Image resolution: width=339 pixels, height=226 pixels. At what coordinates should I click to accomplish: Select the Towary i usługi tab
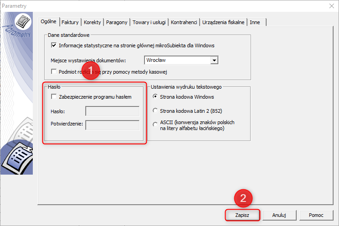149,22
